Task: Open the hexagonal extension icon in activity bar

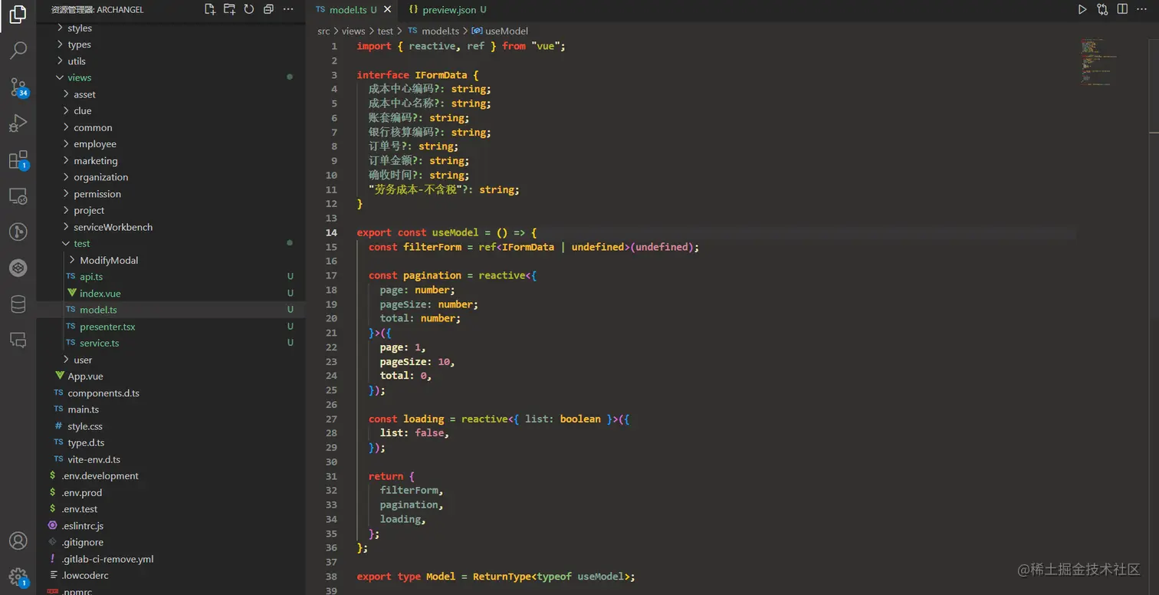Action: (x=18, y=268)
